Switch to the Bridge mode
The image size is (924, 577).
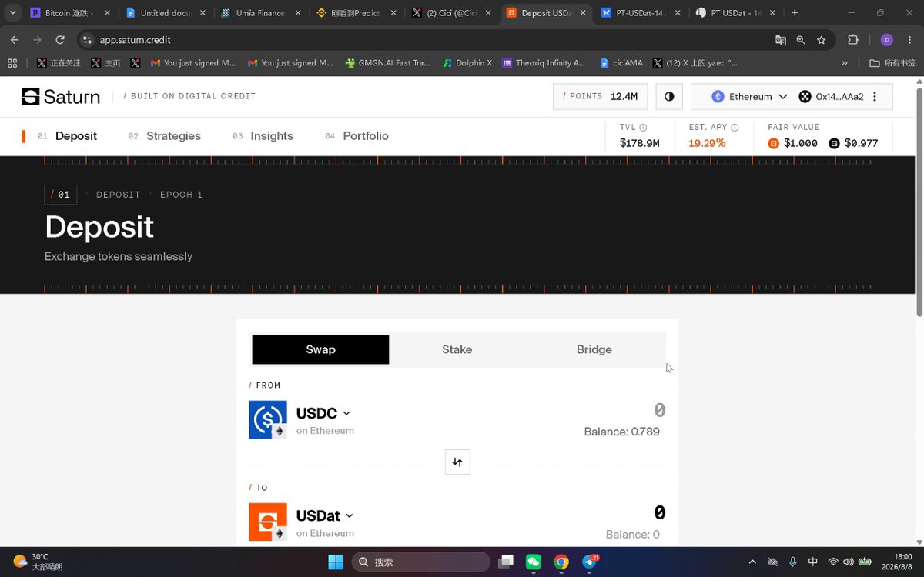point(594,349)
